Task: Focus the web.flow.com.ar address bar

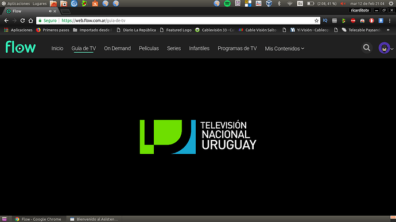Action: point(178,21)
